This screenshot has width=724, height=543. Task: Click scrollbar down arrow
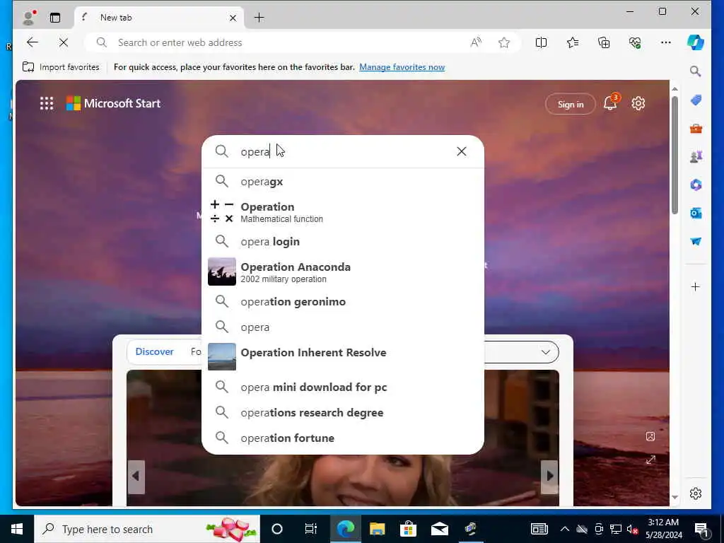pos(675,497)
